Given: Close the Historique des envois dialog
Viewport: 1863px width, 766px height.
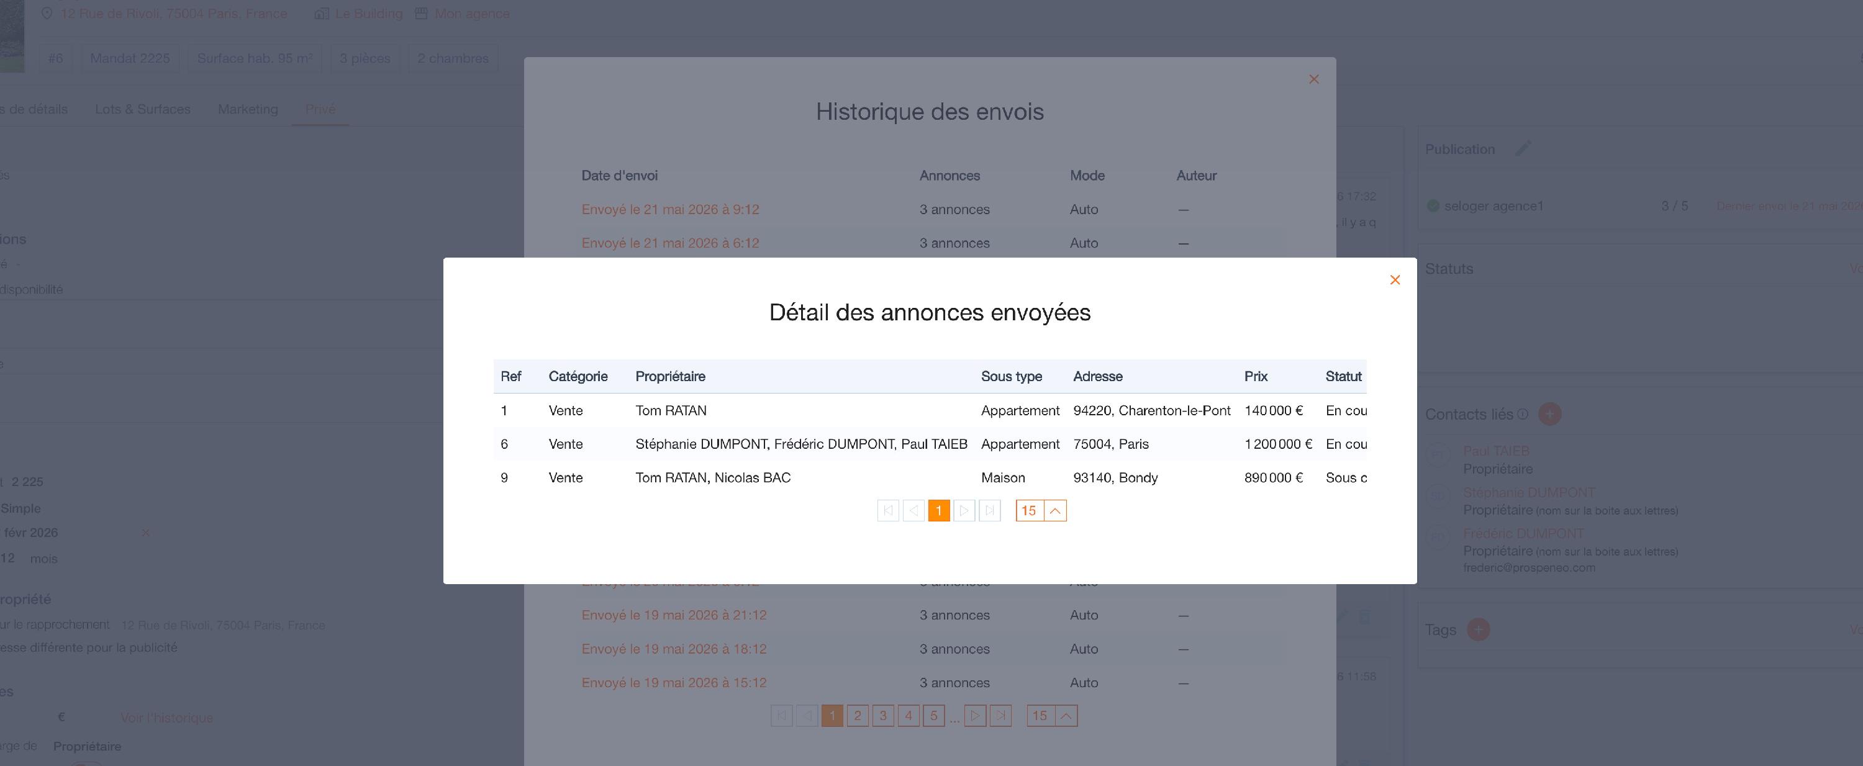Looking at the screenshot, I should point(1314,79).
